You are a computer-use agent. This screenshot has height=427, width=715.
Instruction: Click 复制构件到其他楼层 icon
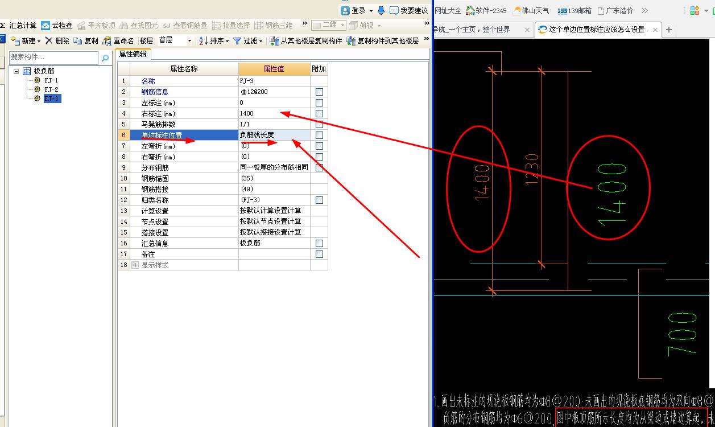pyautogui.click(x=351, y=40)
